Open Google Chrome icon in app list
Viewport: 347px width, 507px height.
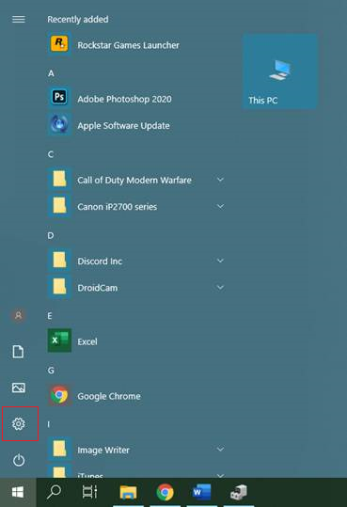[x=59, y=395]
